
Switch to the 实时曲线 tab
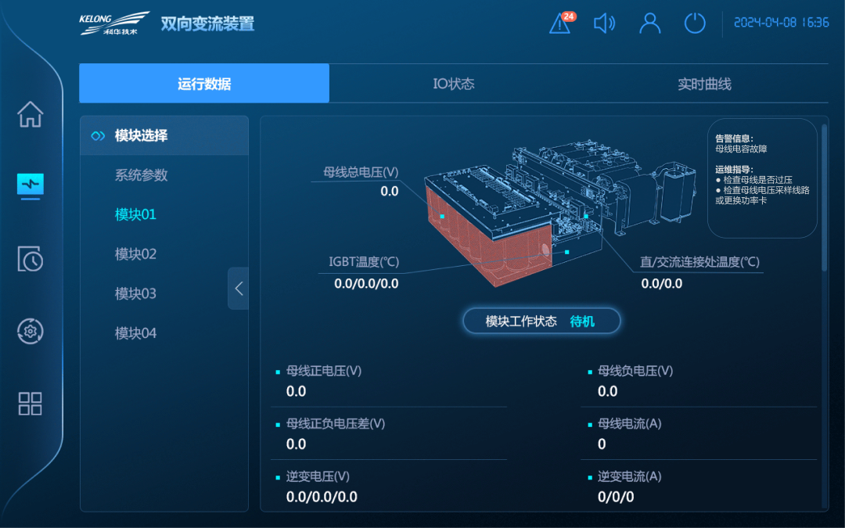(x=704, y=84)
